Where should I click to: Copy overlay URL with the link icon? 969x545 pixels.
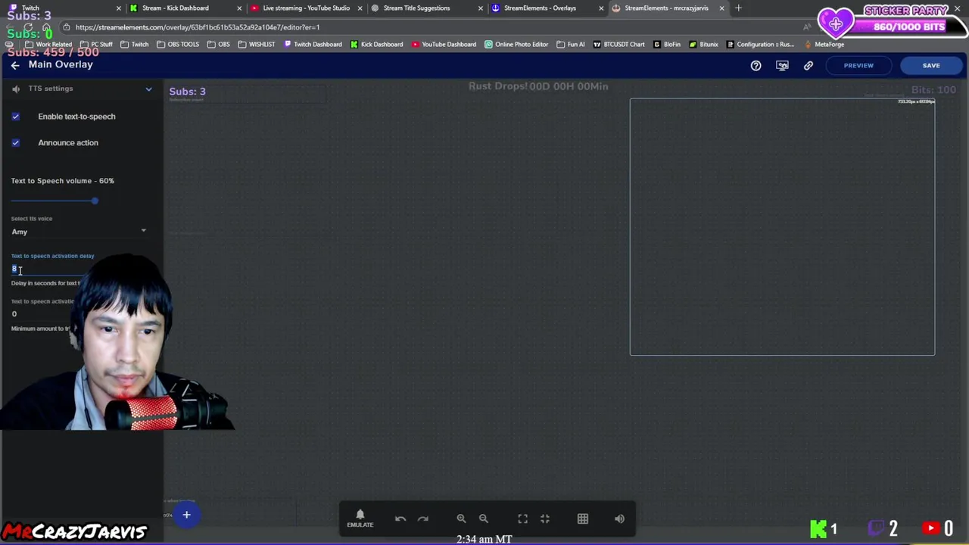pyautogui.click(x=808, y=65)
